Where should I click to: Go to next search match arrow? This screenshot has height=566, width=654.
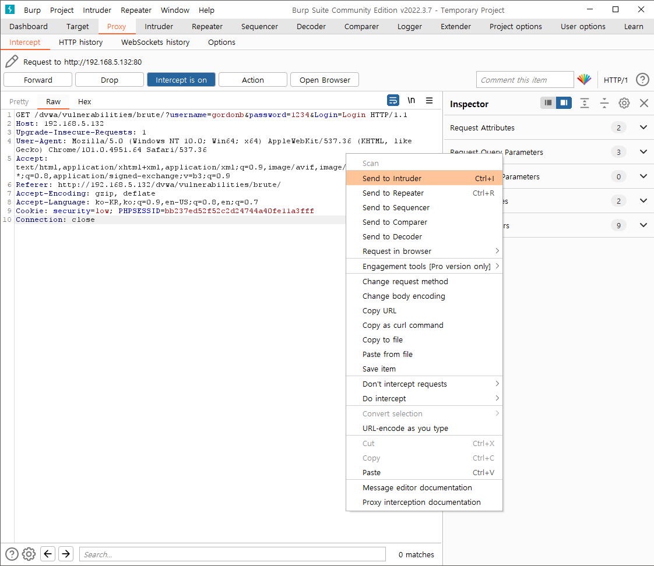click(66, 554)
